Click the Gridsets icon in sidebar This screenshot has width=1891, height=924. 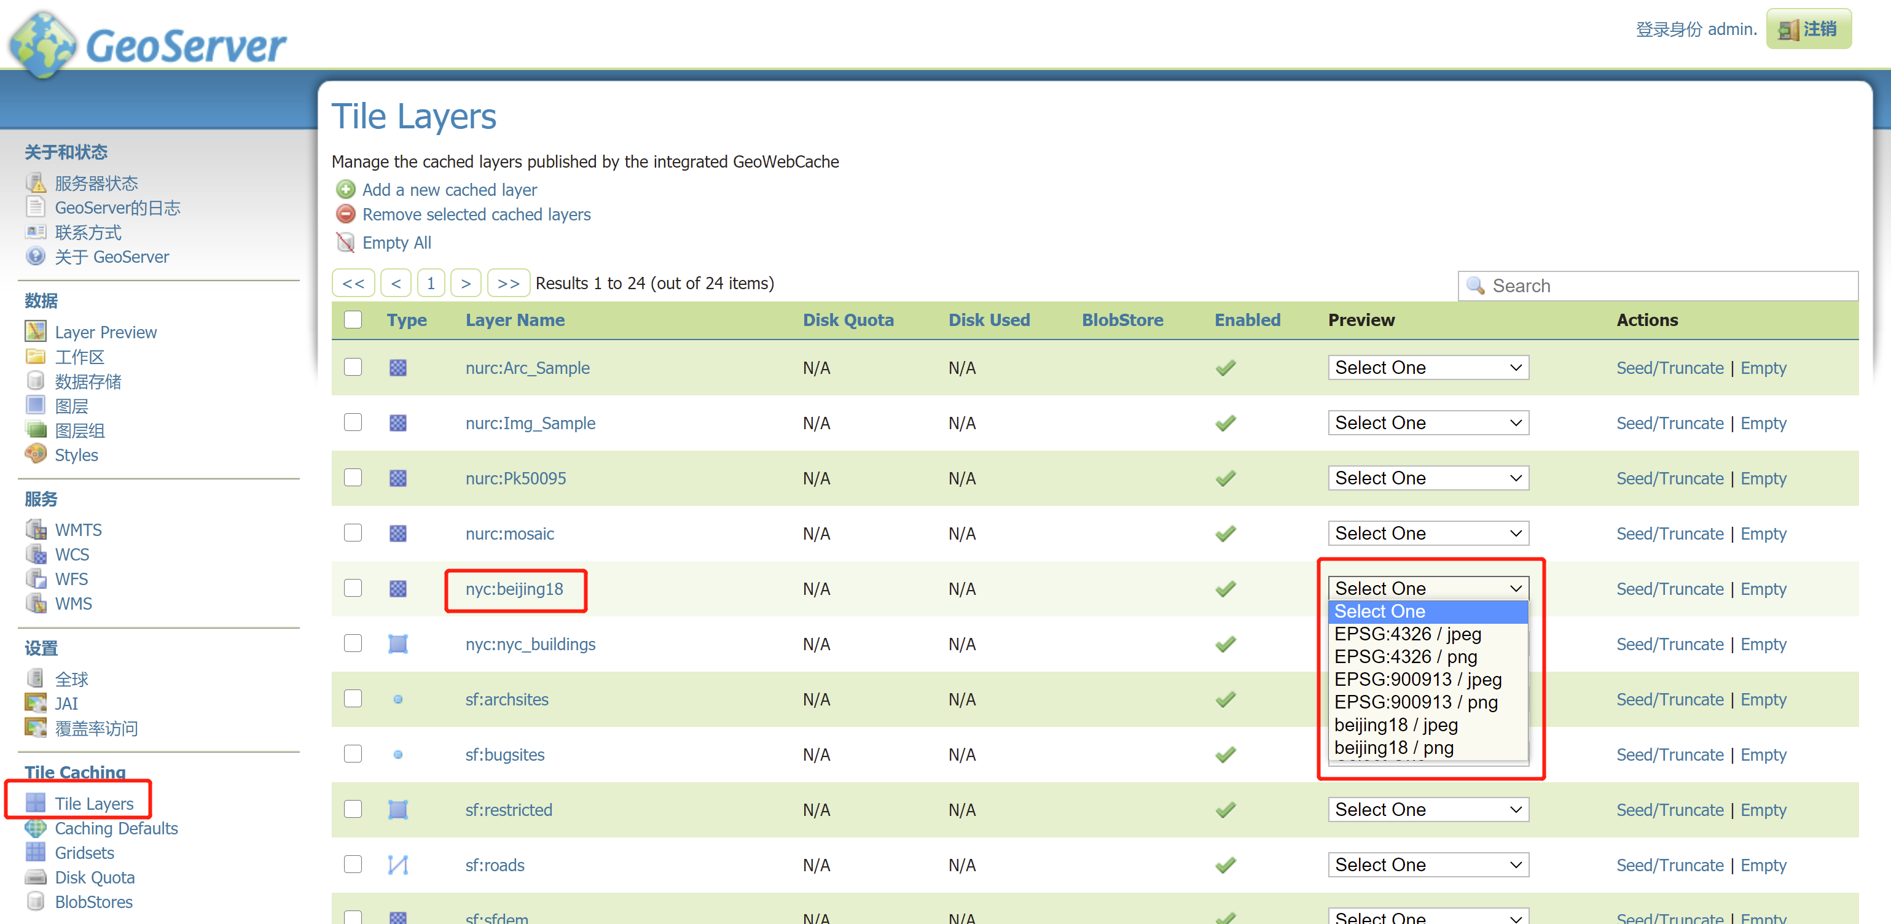coord(35,852)
